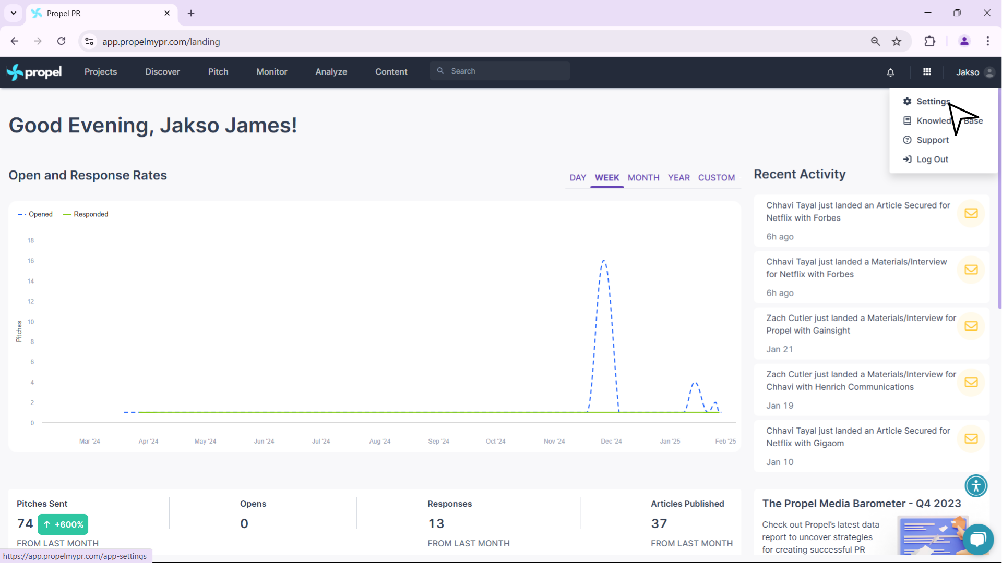Choose the CUSTOM date range
Viewport: 1002px width, 563px height.
717,178
